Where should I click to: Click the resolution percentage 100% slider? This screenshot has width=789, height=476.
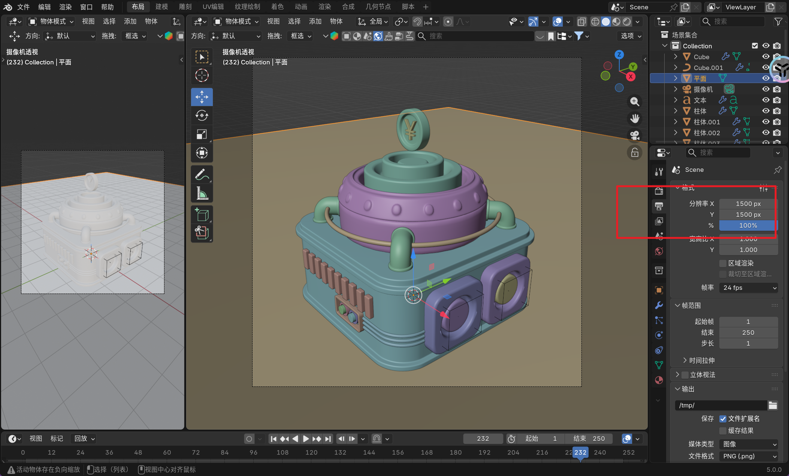pos(748,225)
